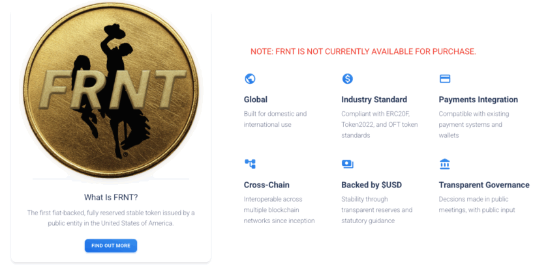Image resolution: width=548 pixels, height=266 pixels.
Task: Click the dollar sign icon above Industry Standard
Action: point(347,79)
